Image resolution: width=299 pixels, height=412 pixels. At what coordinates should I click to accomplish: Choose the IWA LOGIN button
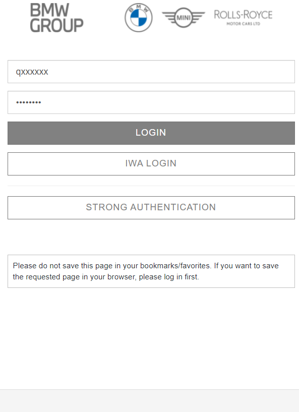coord(151,164)
